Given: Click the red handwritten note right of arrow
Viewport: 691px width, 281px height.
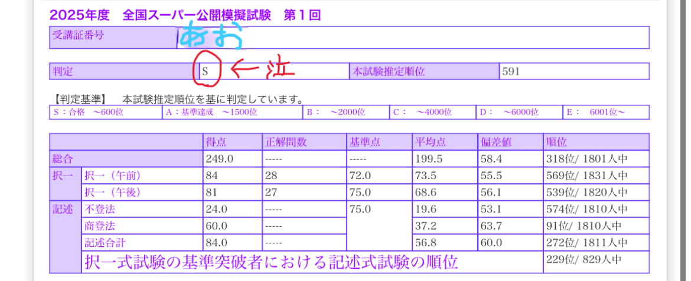Looking at the screenshot, I should pos(278,69).
